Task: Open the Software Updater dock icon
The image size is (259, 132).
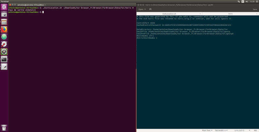Action: pos(4,52)
